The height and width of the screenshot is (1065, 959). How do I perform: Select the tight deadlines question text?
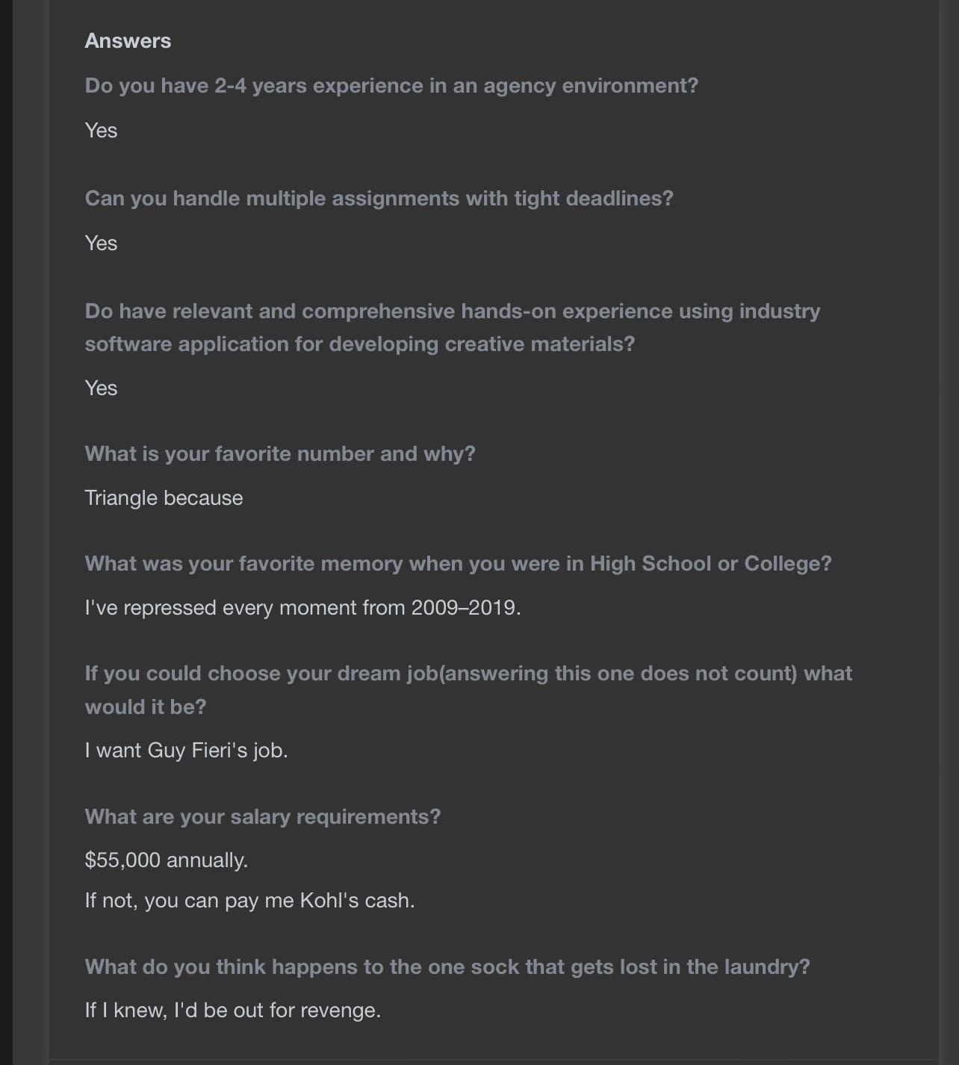click(x=379, y=199)
